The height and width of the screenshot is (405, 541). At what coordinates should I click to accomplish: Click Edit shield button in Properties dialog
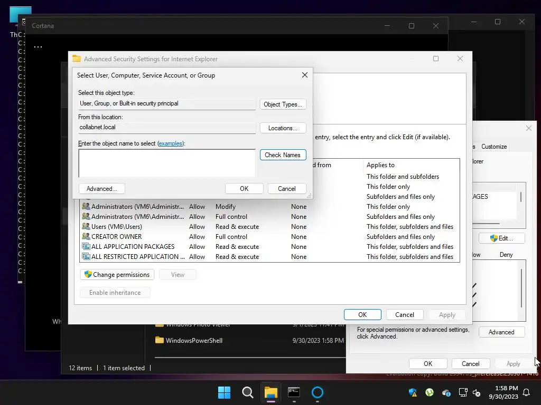pos(502,238)
